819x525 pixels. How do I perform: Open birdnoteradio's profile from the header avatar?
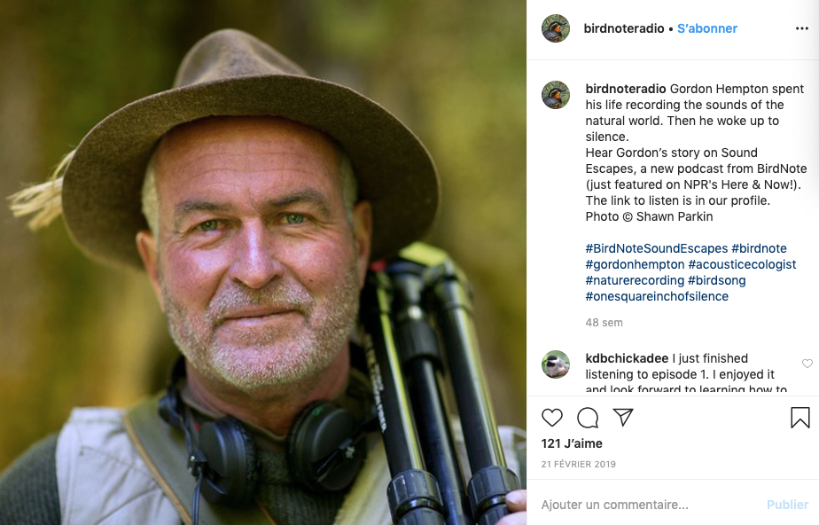point(556,27)
